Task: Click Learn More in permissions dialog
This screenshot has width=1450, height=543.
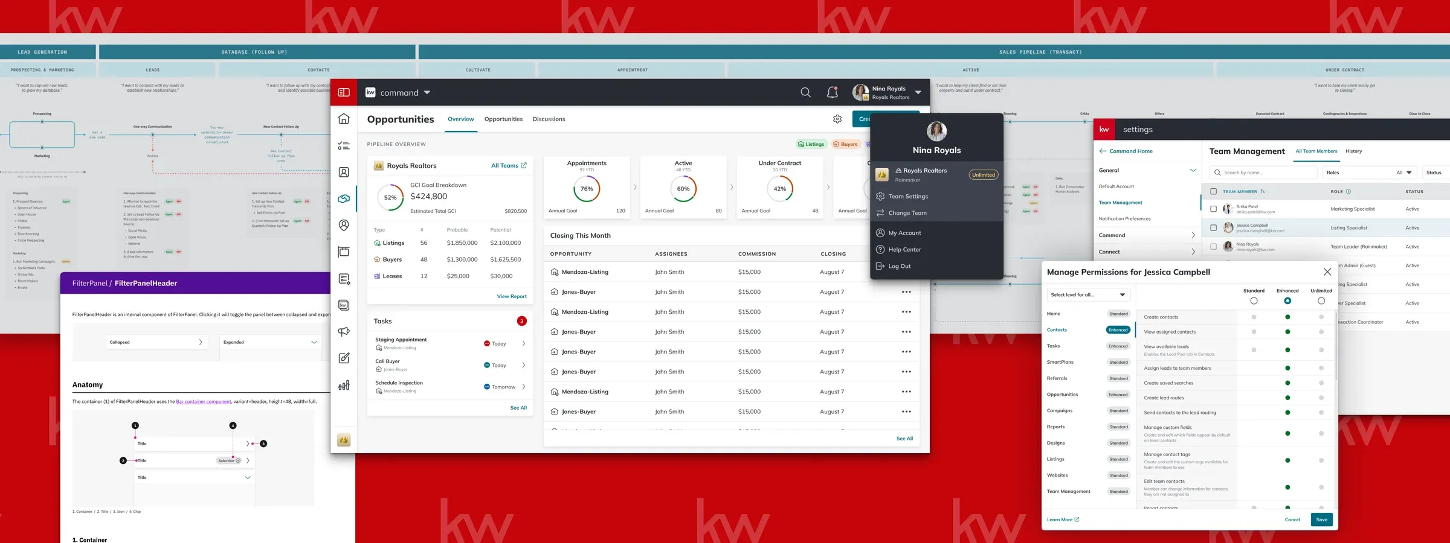Action: point(1063,519)
